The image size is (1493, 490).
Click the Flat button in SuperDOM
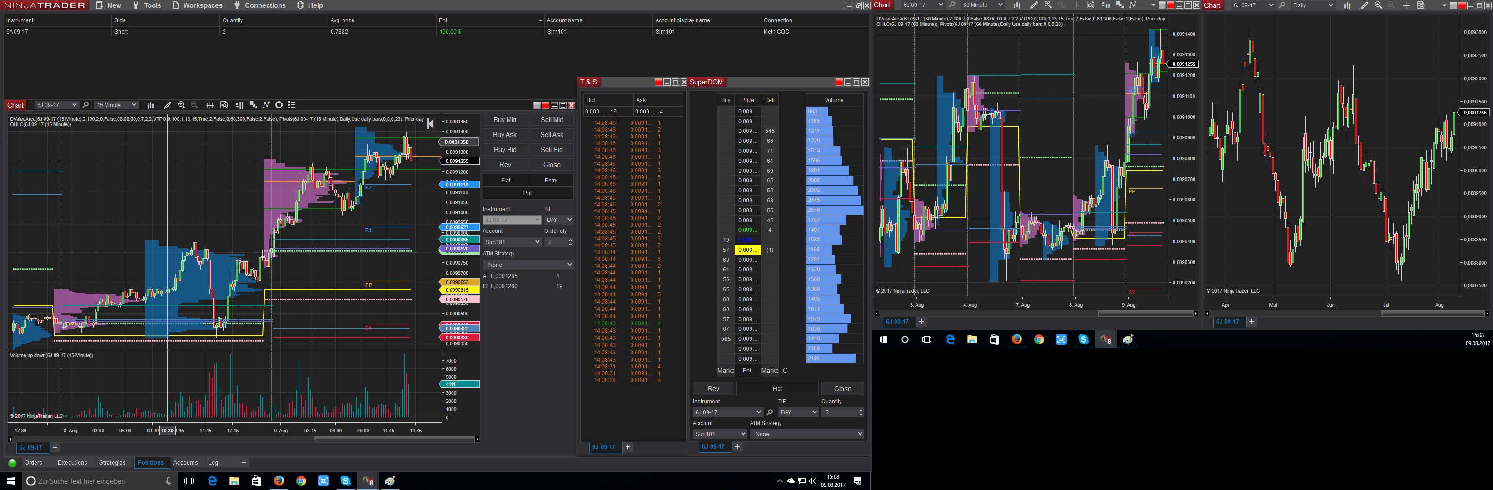(x=777, y=389)
